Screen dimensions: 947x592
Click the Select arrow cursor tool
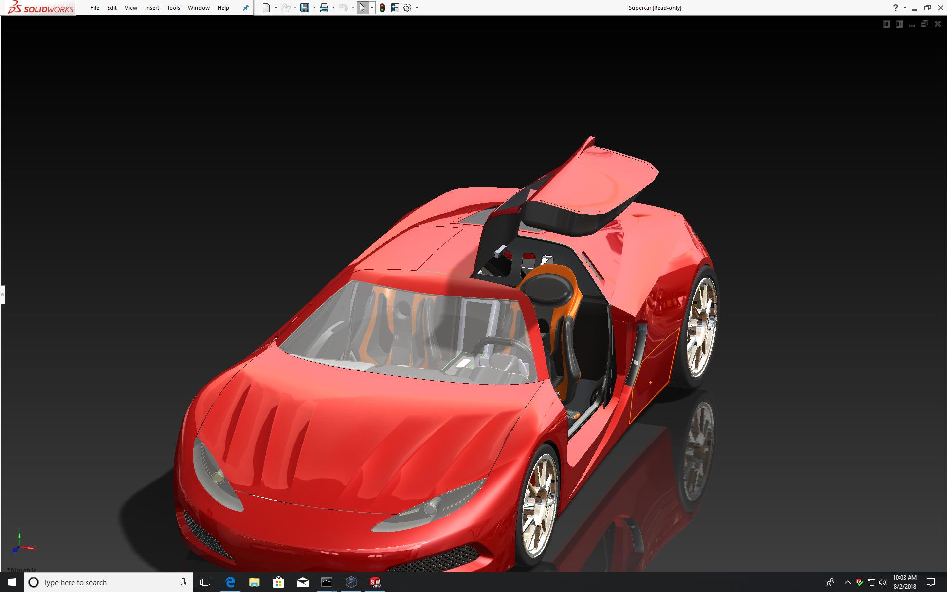click(x=363, y=8)
